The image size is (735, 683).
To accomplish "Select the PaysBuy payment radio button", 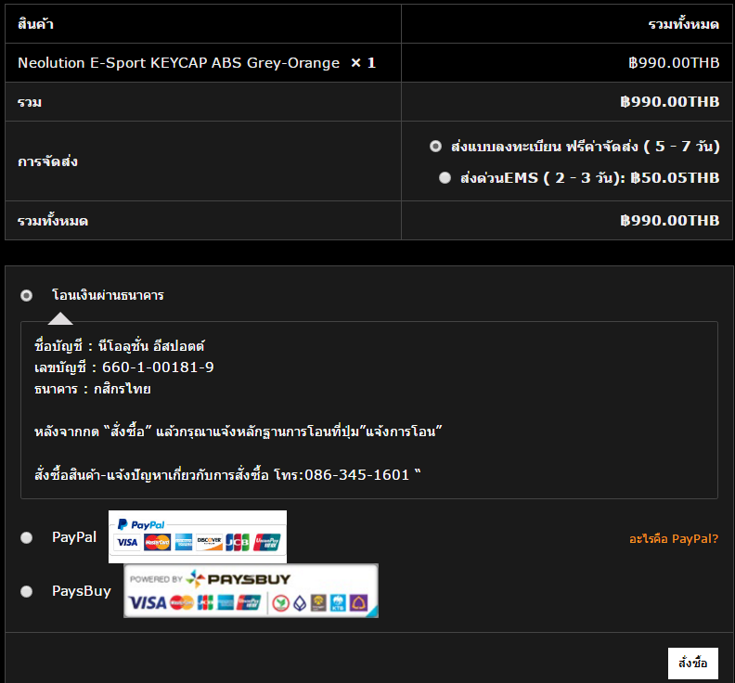I will 27,591.
